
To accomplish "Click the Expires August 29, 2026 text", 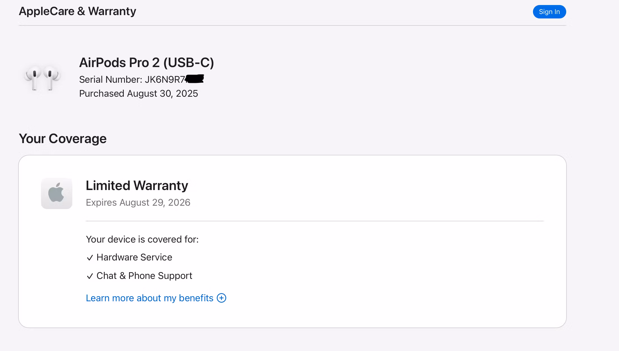I will coord(138,203).
